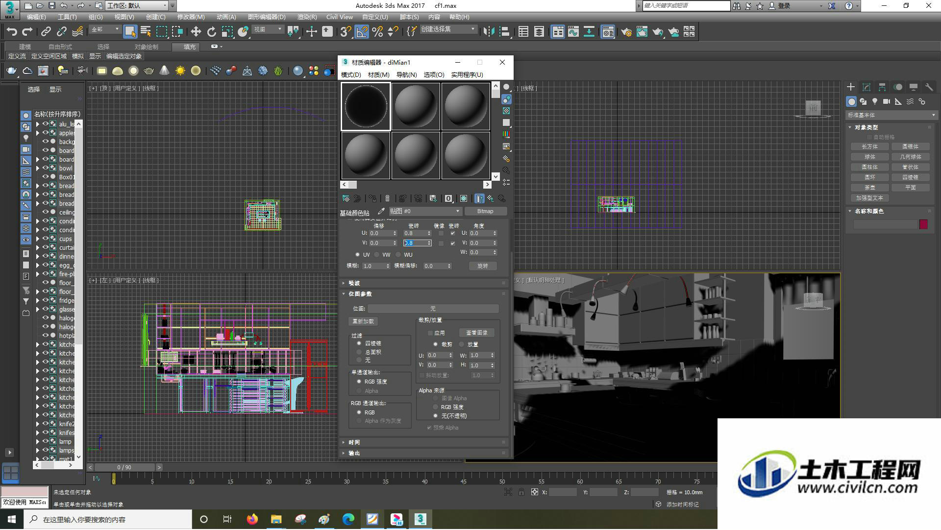Open the Modes (模式) menu in material editor
The height and width of the screenshot is (530, 941).
click(351, 75)
